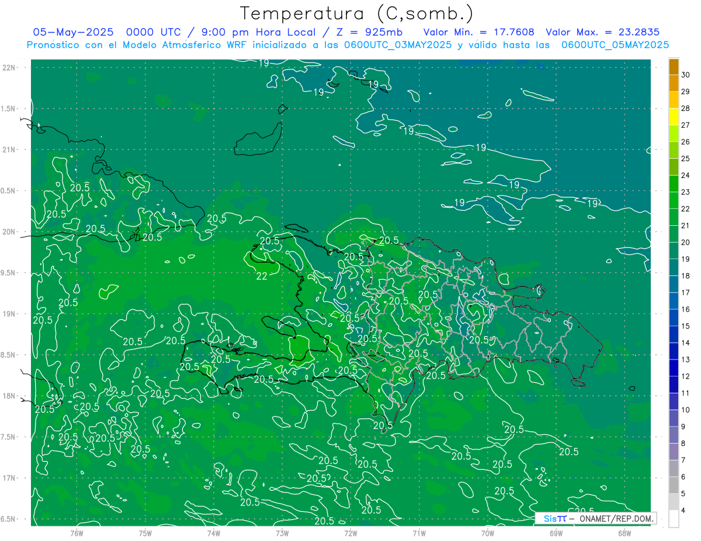Select the 'Z = 925mb' pressure level text
The height and width of the screenshot is (541, 701).
click(x=369, y=32)
